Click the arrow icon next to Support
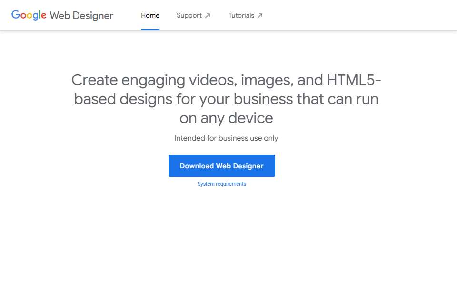 pos(207,16)
